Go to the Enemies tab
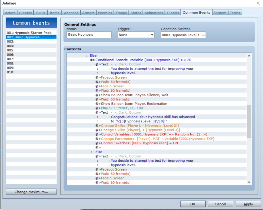The height and width of the screenshot is (210, 263). point(105,13)
